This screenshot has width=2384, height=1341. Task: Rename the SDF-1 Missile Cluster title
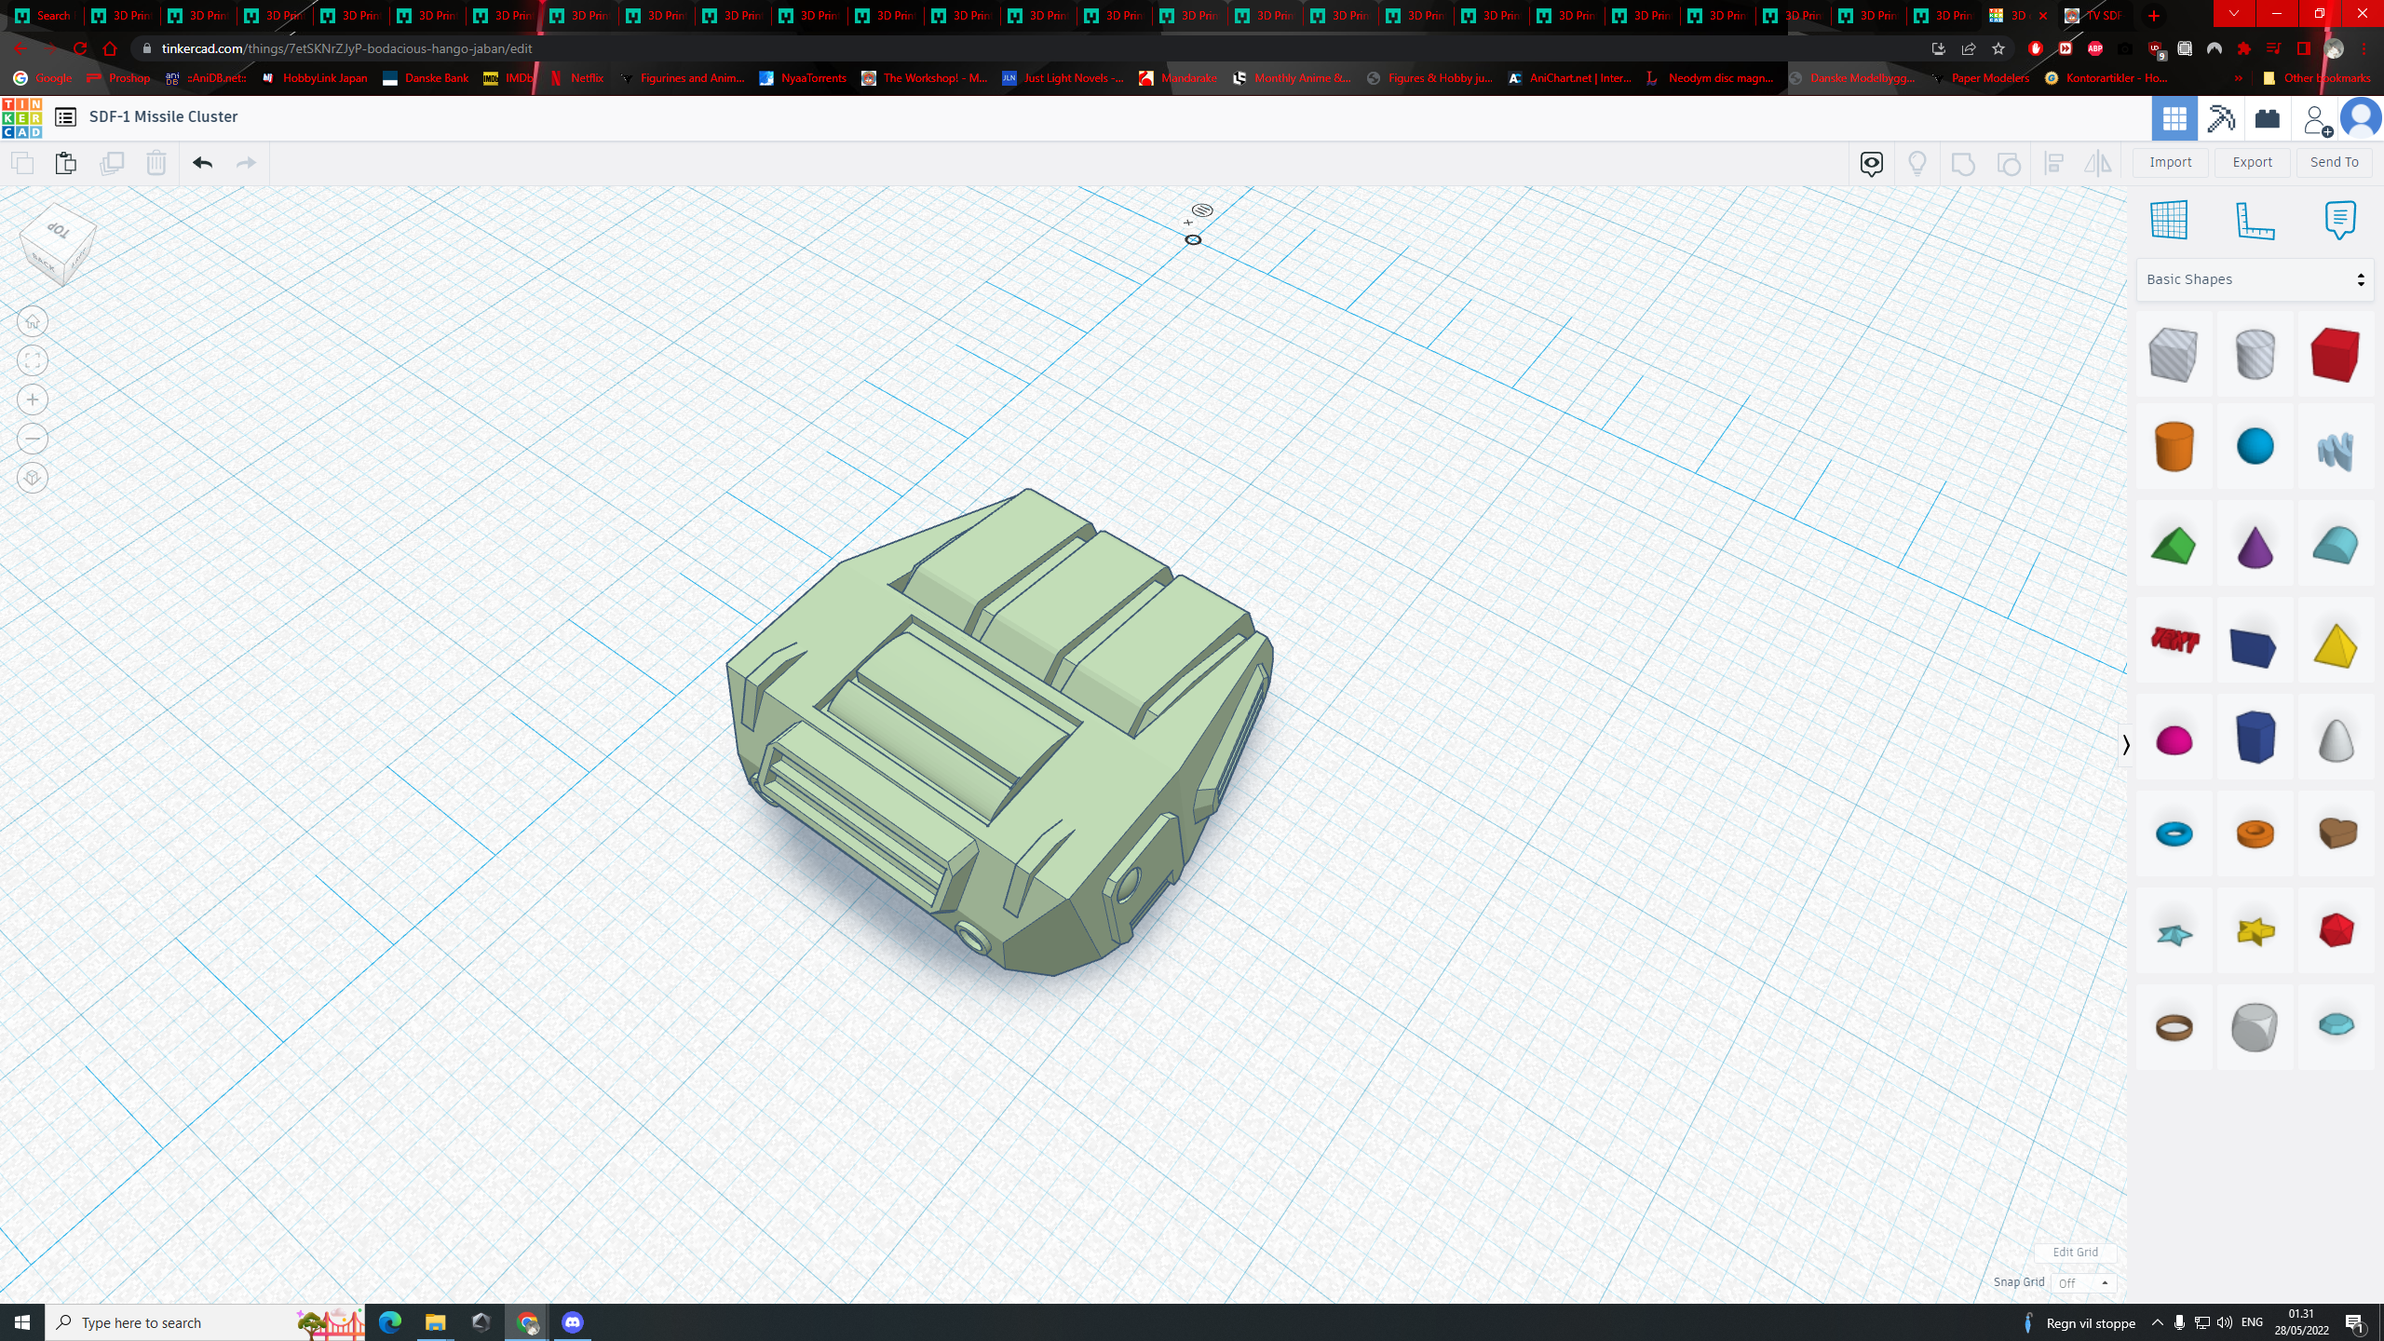coord(163,116)
